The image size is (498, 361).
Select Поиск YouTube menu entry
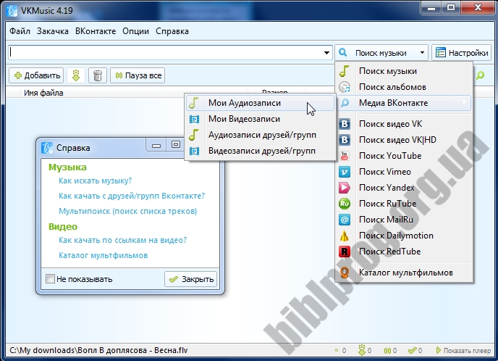(x=404, y=156)
